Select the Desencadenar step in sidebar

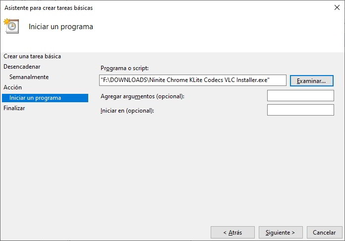click(x=22, y=66)
